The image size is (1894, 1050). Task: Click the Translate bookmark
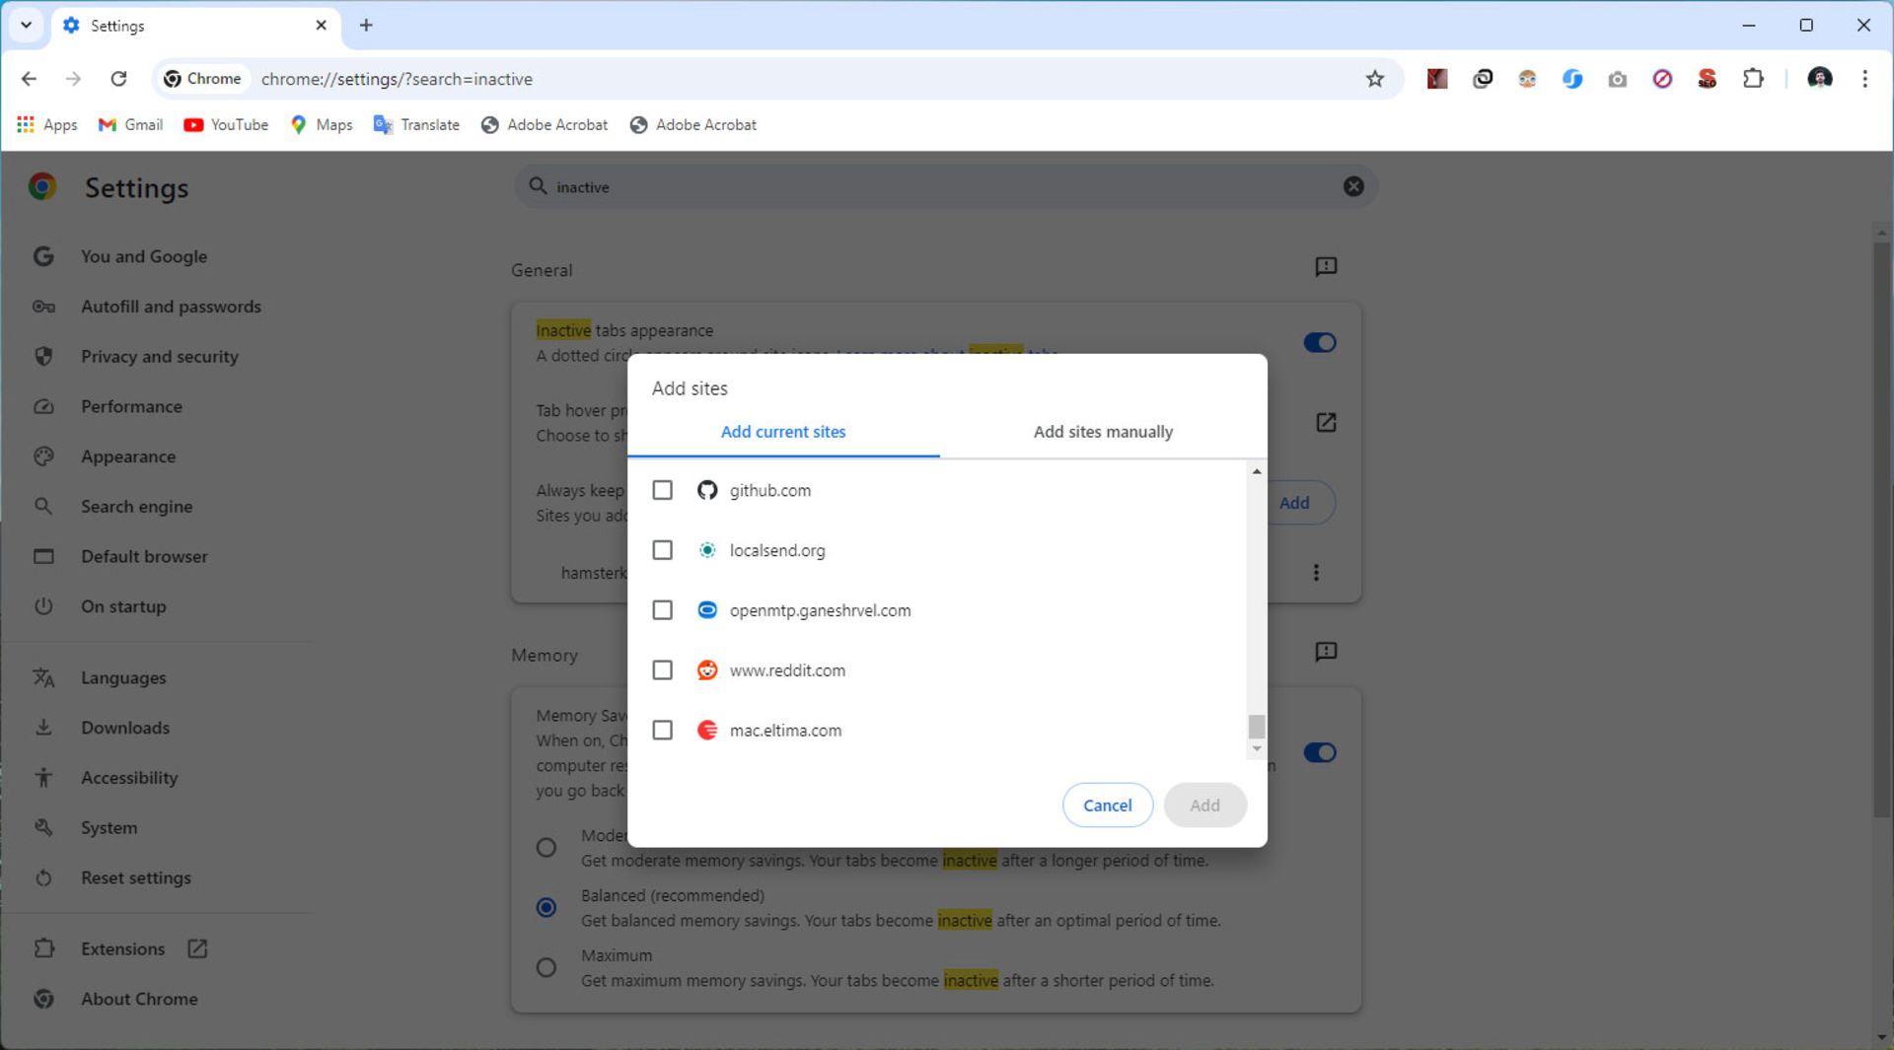tap(416, 125)
